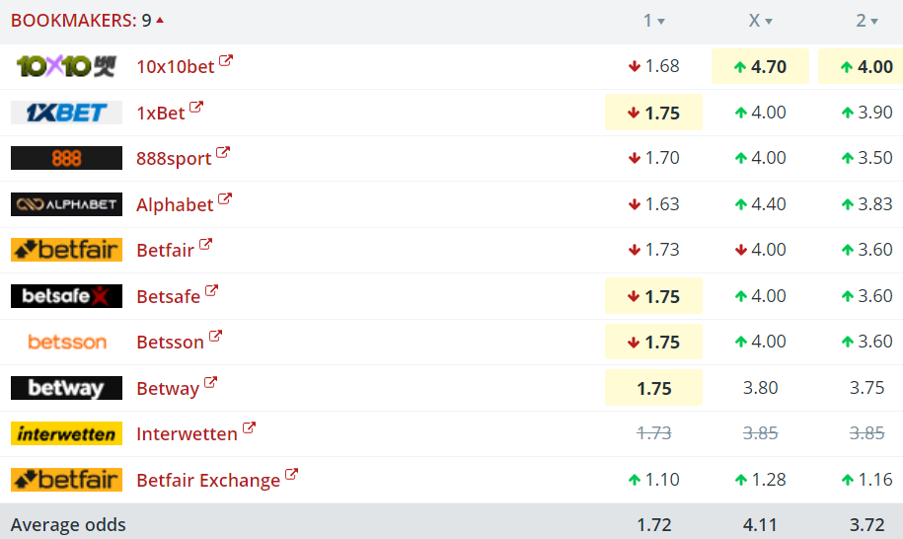Viewport: 903px width, 539px height.
Task: Sort by the X draw column
Action: pos(760,21)
